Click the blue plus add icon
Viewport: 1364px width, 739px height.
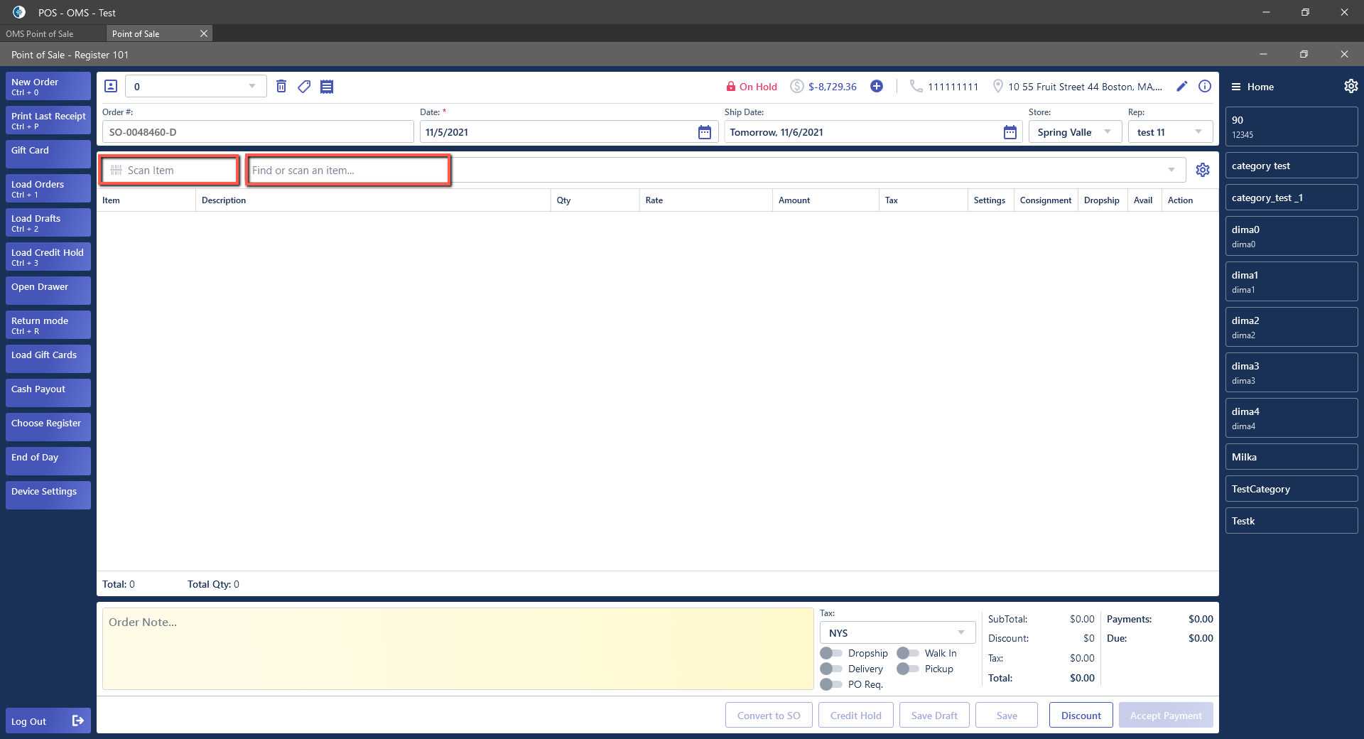tap(877, 86)
